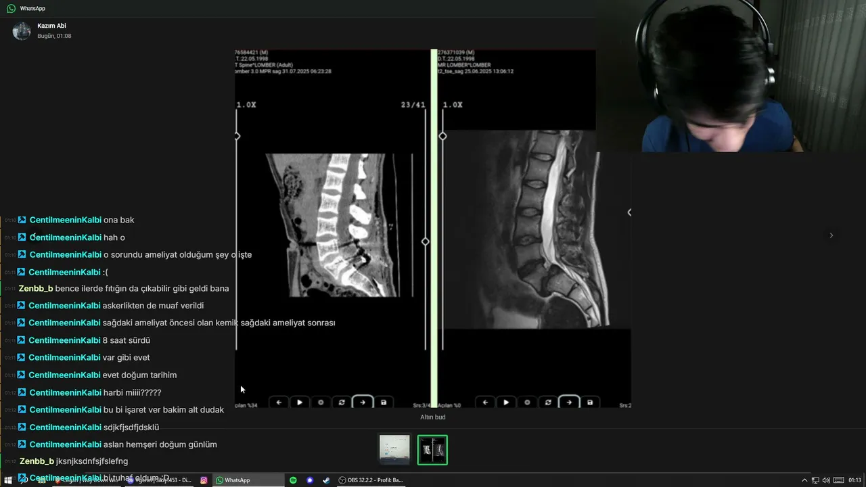The image size is (866, 487).
Task: Click slice slider handle beside 23/41 counter
Action: 425,241
